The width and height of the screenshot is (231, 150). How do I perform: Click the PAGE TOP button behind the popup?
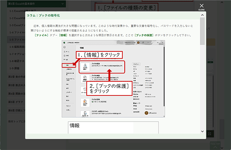215,145
